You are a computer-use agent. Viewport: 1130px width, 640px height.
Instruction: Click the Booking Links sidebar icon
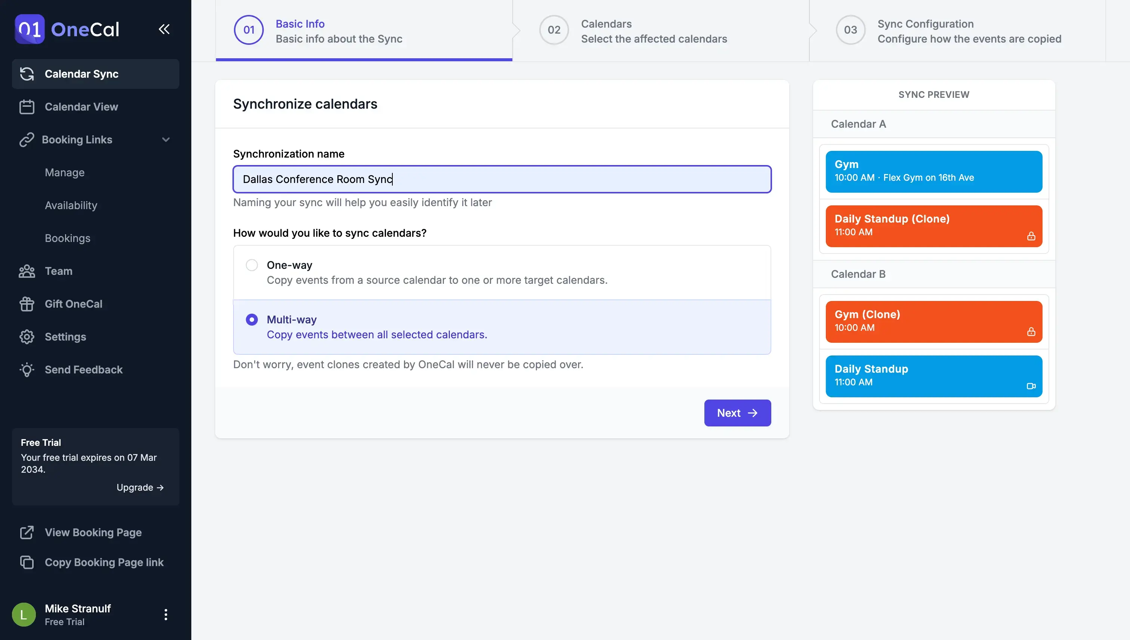pos(27,140)
